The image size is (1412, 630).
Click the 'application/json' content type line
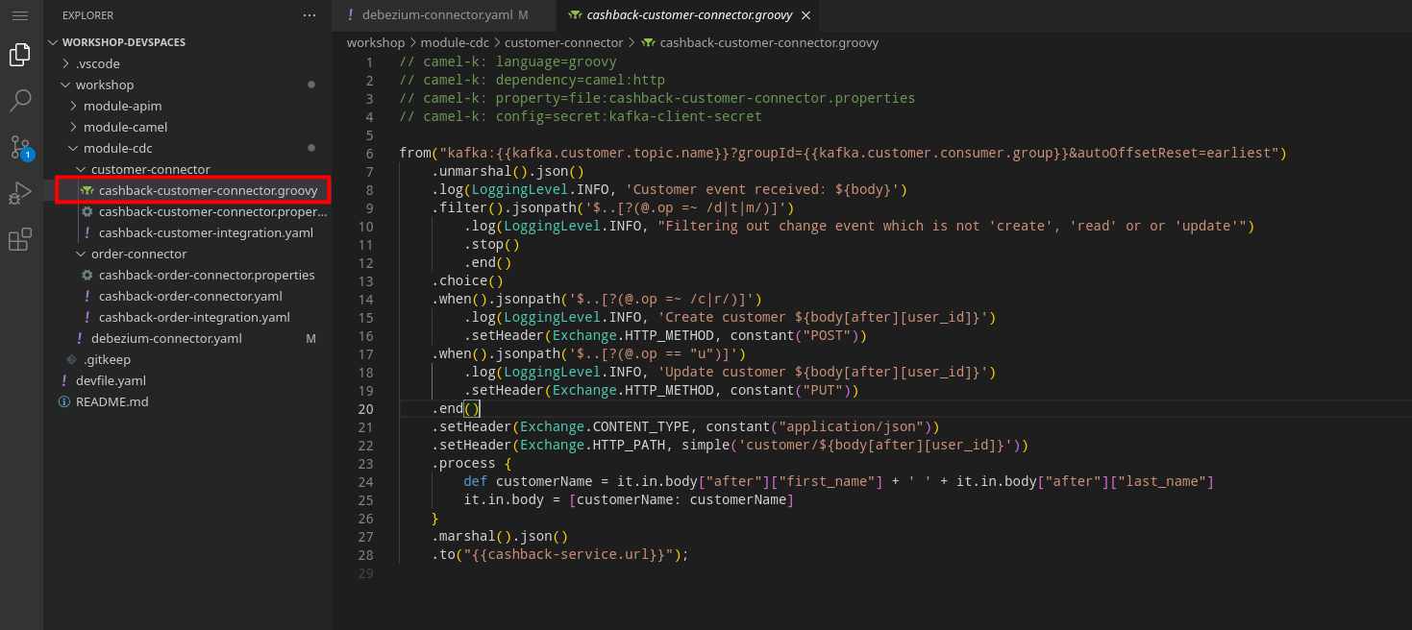684,426
